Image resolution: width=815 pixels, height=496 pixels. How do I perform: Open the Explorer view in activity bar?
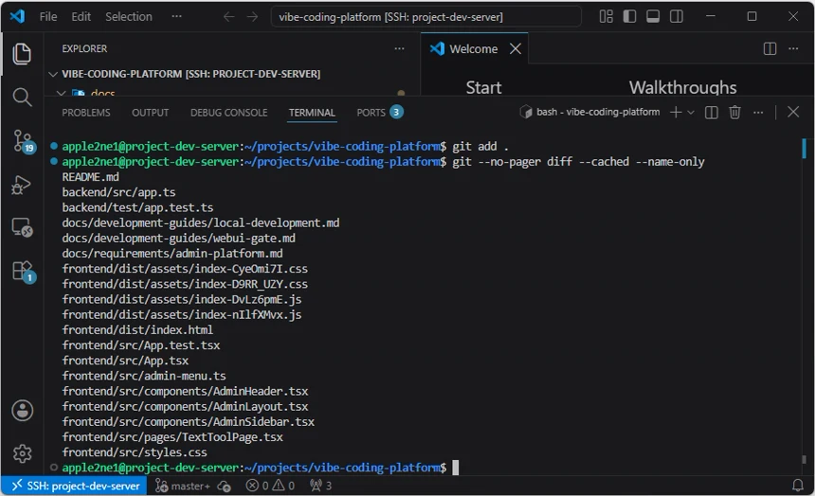(x=22, y=54)
